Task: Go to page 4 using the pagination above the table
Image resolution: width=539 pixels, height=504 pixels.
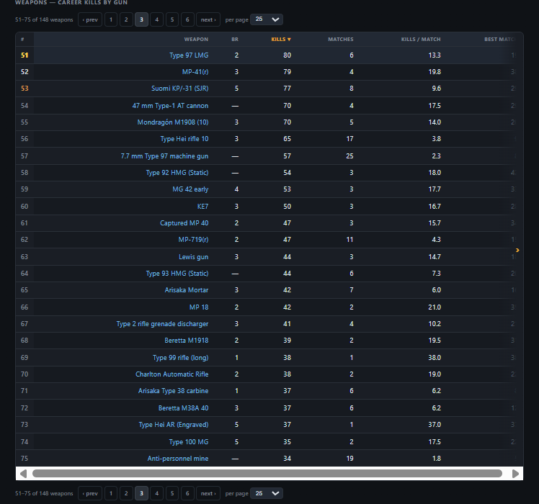Action: (157, 19)
